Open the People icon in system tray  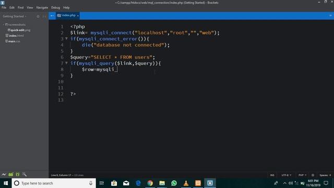point(276,183)
